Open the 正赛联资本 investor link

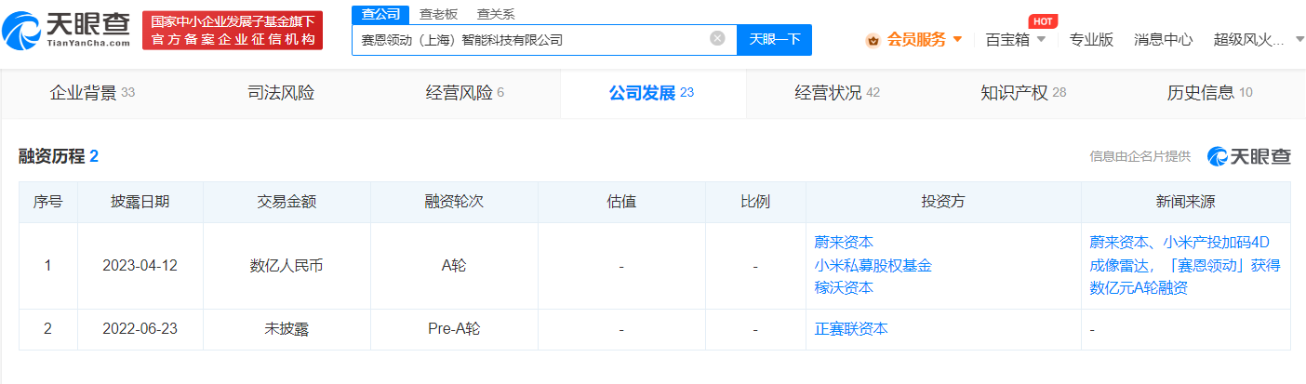click(x=850, y=329)
